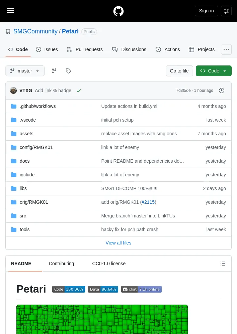Image resolution: width=237 pixels, height=334 pixels.
Task: Open the CC0-1.0 license tab
Action: 109,264
